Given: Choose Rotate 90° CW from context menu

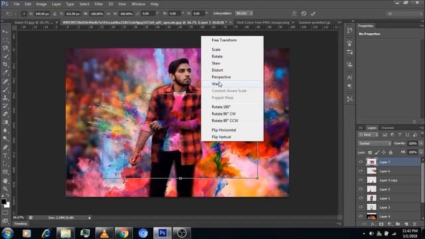Looking at the screenshot, I should pos(232,114).
